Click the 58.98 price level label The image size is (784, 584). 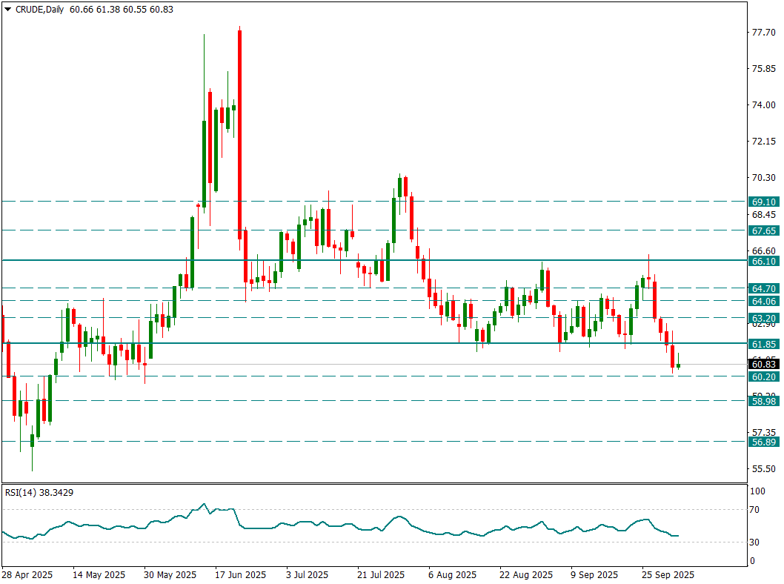click(763, 400)
